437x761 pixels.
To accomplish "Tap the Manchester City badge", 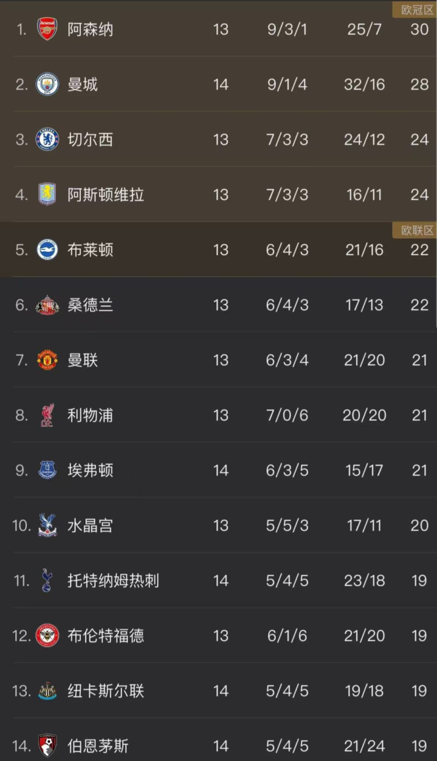I will coord(47,84).
